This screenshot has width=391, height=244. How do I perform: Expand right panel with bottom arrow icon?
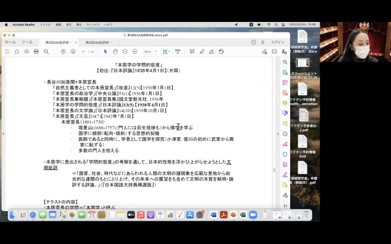tap(285, 206)
